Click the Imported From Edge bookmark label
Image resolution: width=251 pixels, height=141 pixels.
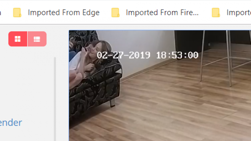[64, 13]
